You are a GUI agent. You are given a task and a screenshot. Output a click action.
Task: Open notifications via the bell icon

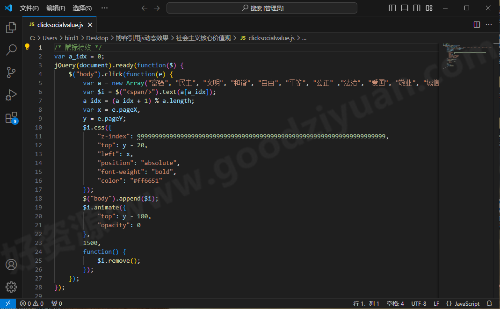[489, 303]
